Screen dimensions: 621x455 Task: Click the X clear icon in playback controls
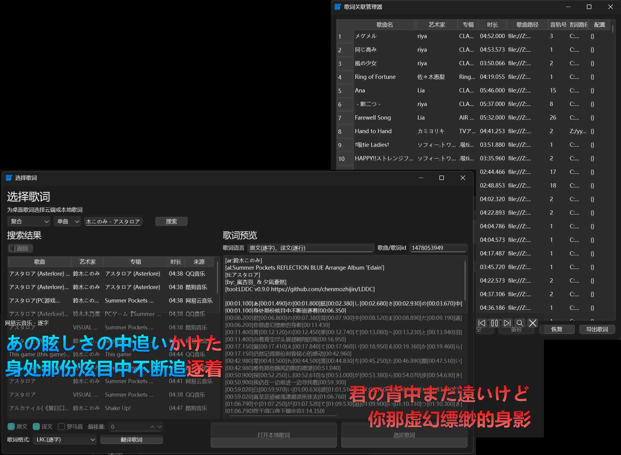[533, 323]
